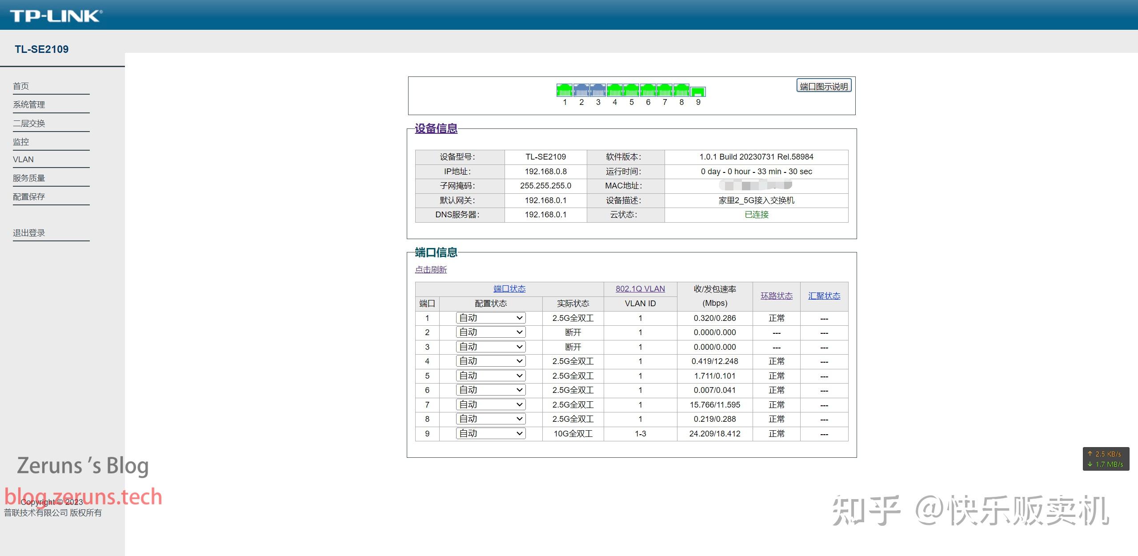The height and width of the screenshot is (556, 1138).
Task: Click the 端口图示说明 button
Action: (x=824, y=86)
